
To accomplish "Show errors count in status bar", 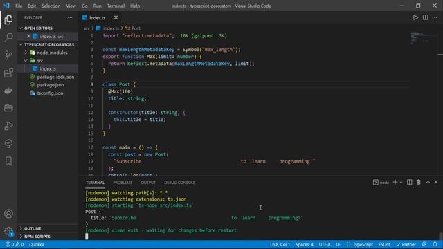I will [10, 244].
